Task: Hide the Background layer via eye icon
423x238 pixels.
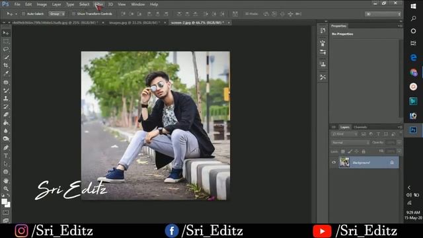Action: pyautogui.click(x=334, y=162)
